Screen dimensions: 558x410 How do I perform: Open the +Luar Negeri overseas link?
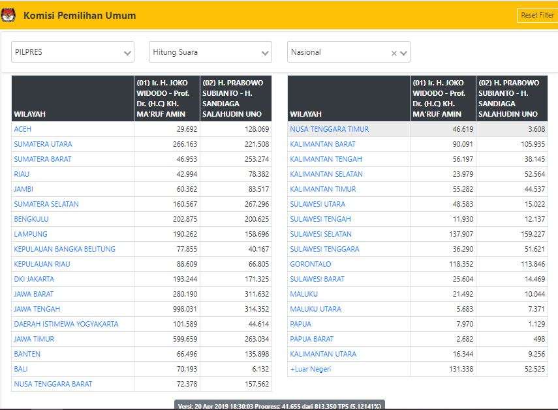click(x=311, y=369)
